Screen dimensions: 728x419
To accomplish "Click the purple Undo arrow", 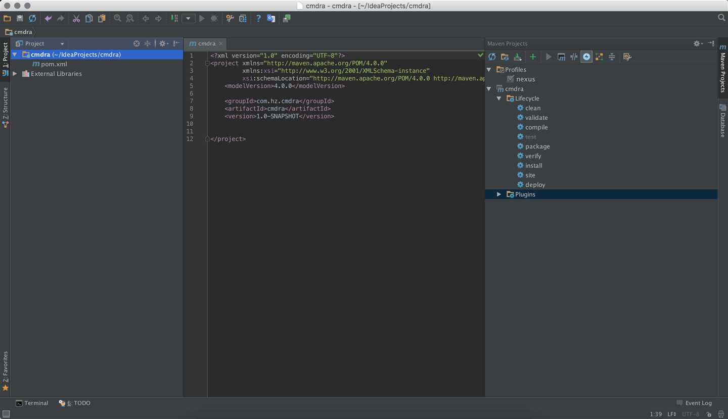I will 48,18.
